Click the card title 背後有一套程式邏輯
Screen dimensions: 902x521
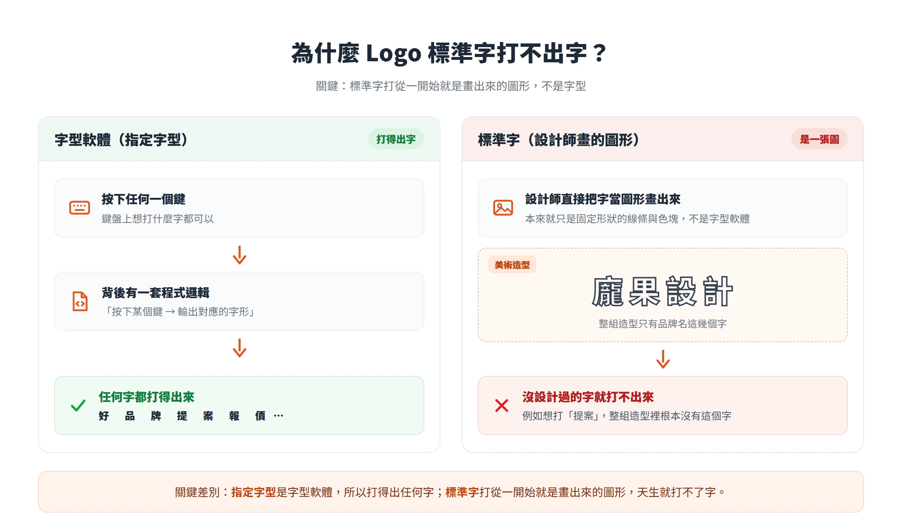pos(155,293)
